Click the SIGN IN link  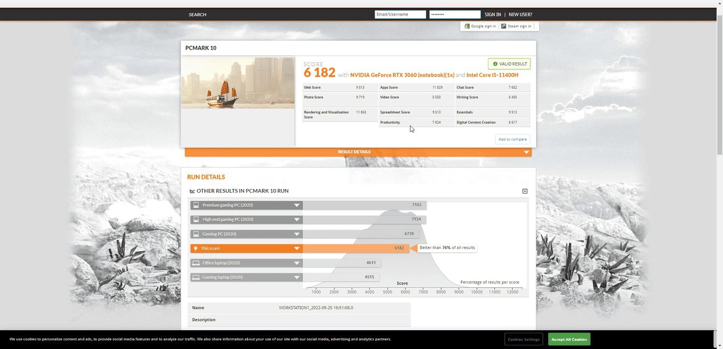493,14
